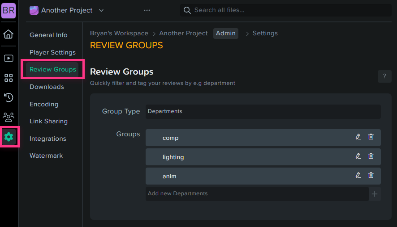Click the Add new Departments field
This screenshot has height=227, width=397.
point(257,193)
